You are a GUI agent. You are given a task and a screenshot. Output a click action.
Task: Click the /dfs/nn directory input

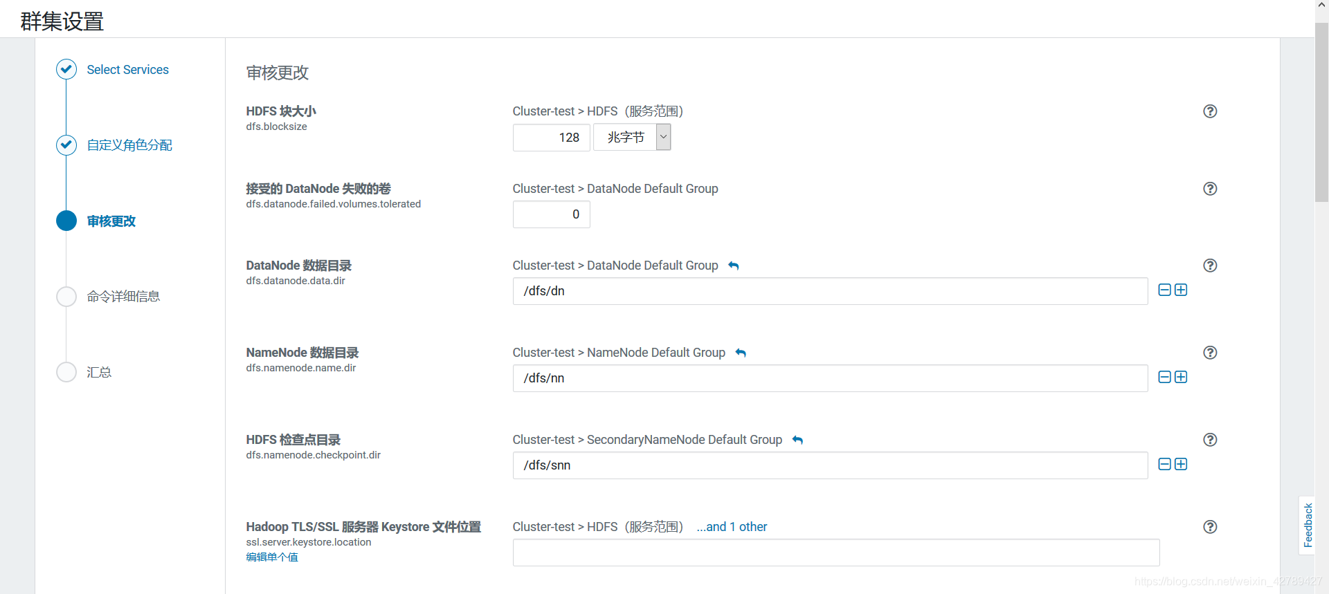(x=831, y=378)
